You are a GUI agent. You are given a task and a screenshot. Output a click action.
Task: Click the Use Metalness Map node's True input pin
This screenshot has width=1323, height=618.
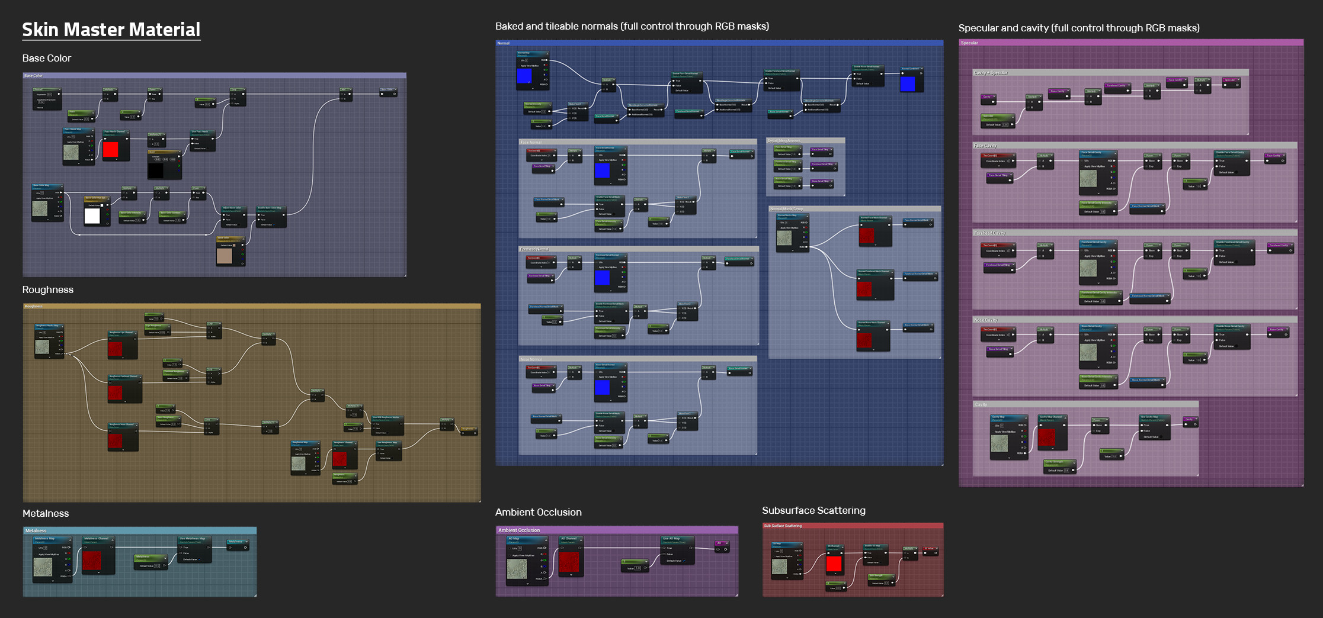(181, 548)
